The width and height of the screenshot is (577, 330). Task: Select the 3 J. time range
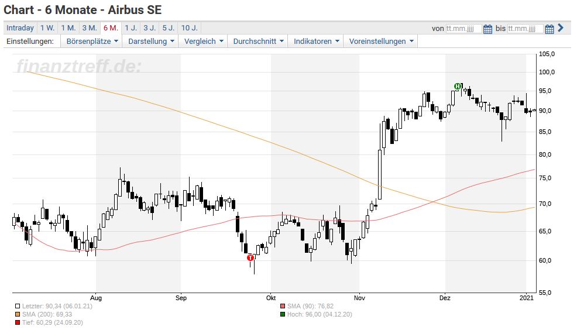[x=149, y=28]
